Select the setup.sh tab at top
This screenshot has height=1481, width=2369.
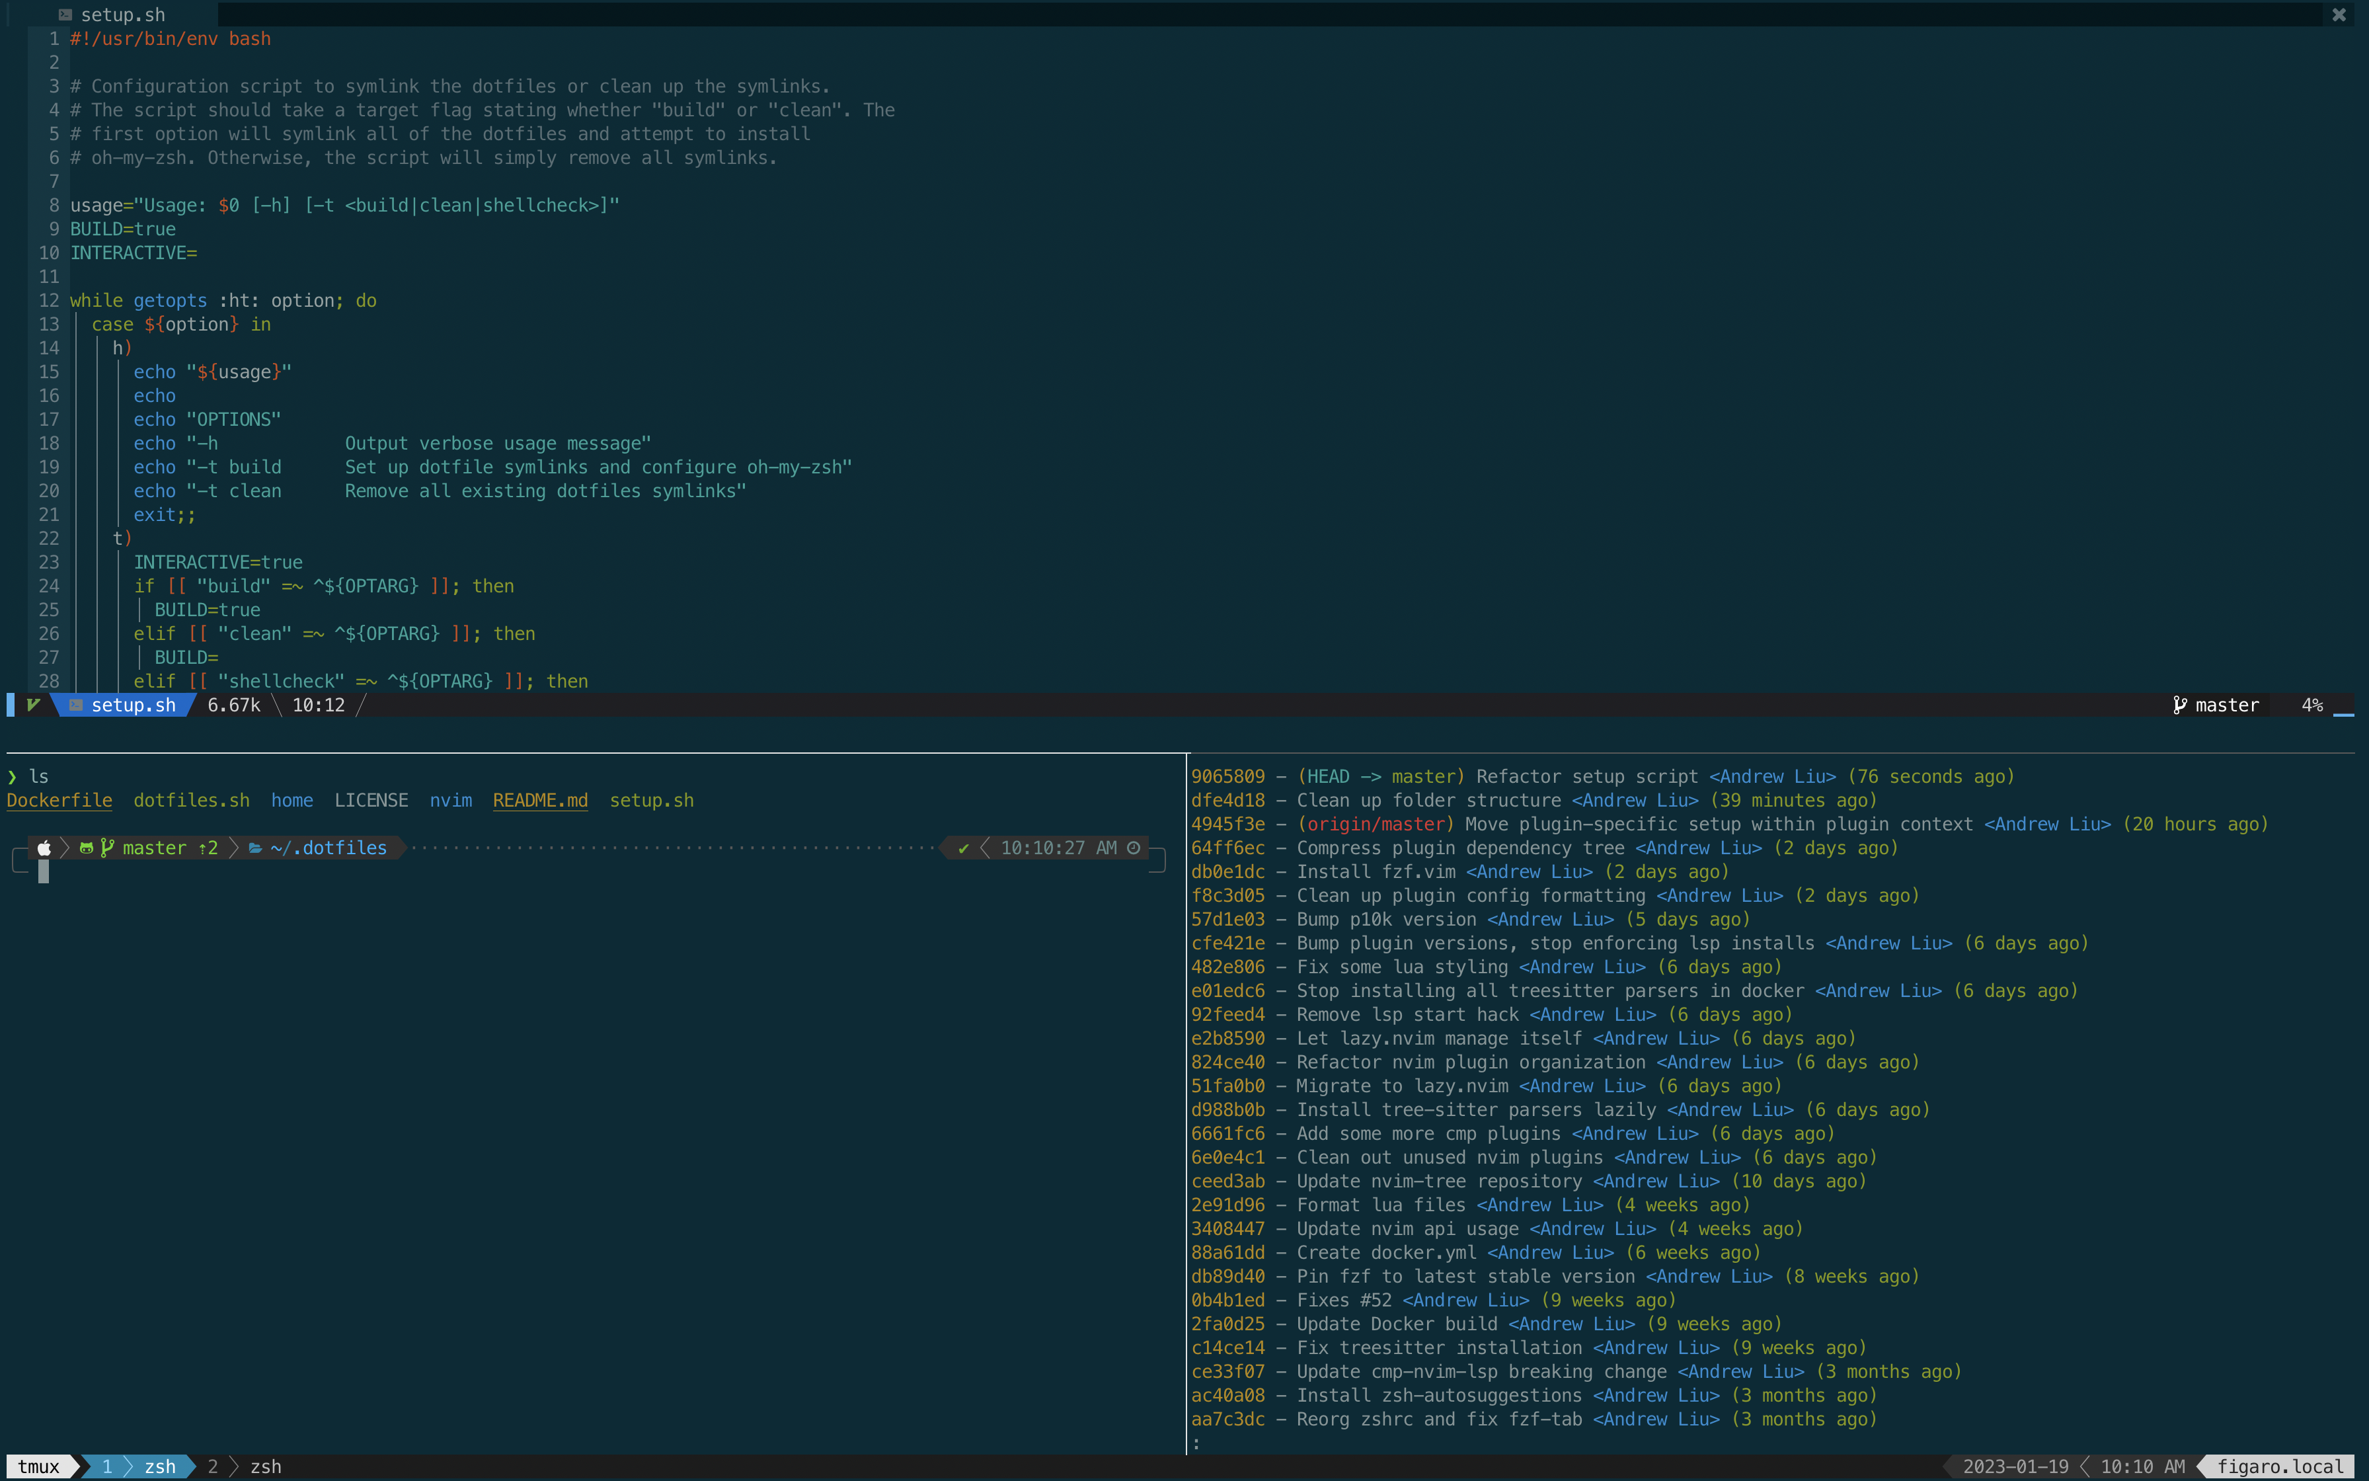(x=112, y=15)
